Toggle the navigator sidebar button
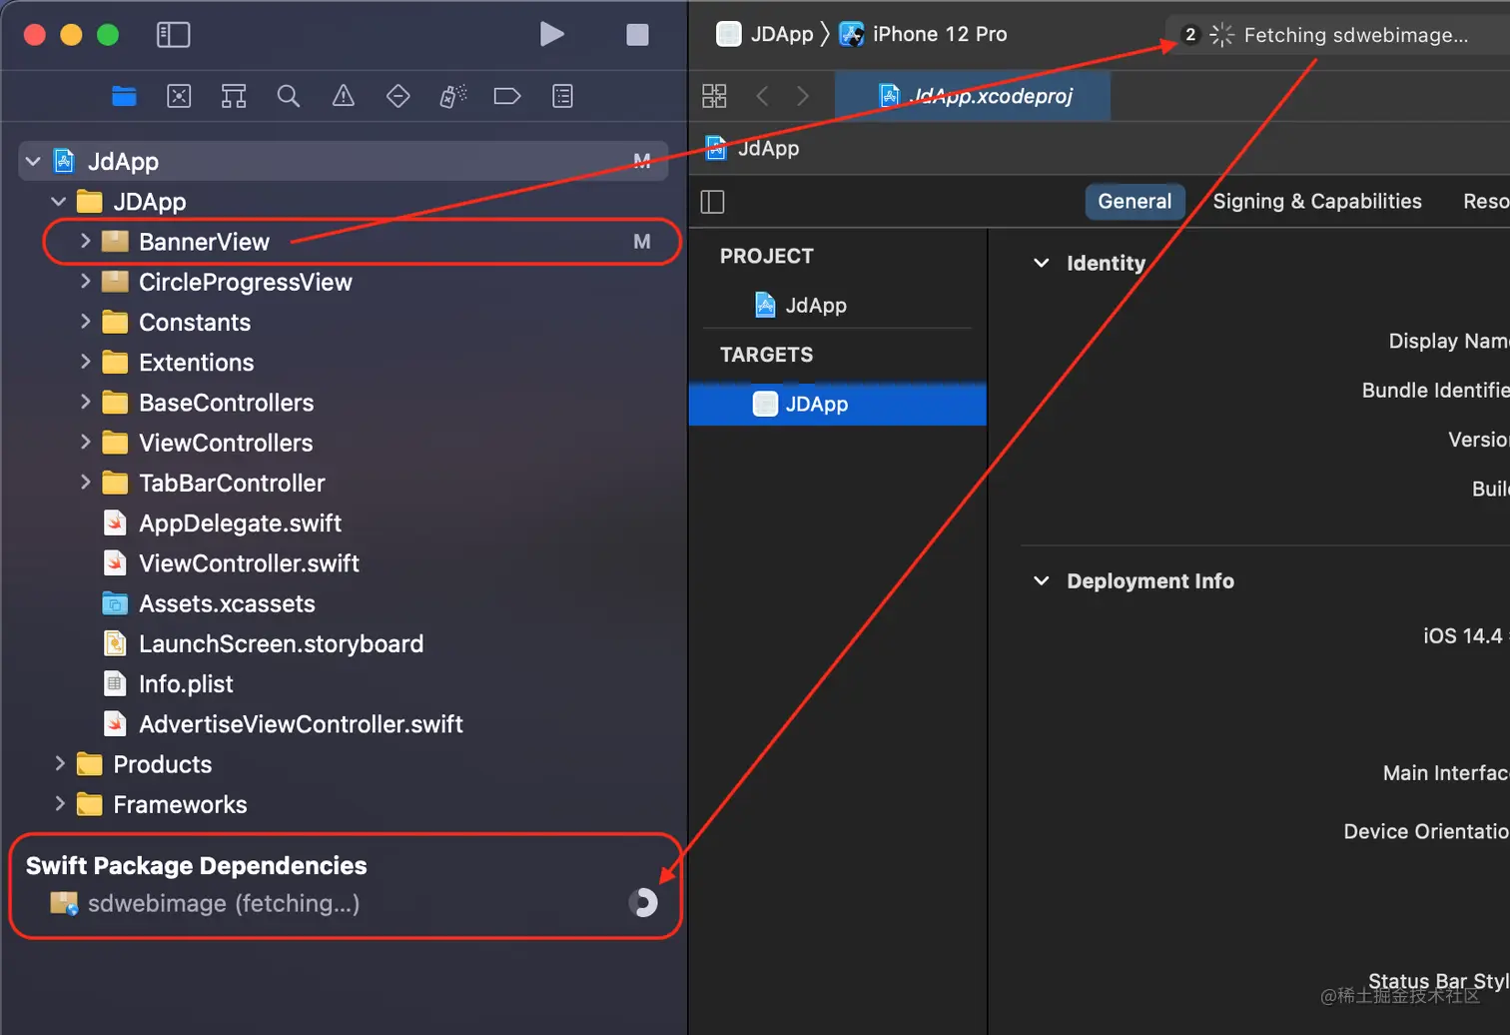The image size is (1510, 1035). point(173,35)
